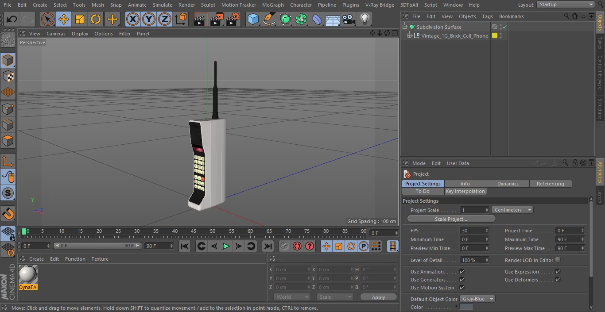This screenshot has height=312, width=605.
Task: Toggle X axis lock
Action: 133,19
